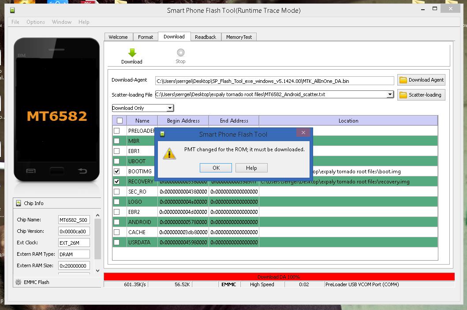Expand the Scatter-loading File path dropdown

tap(390, 94)
